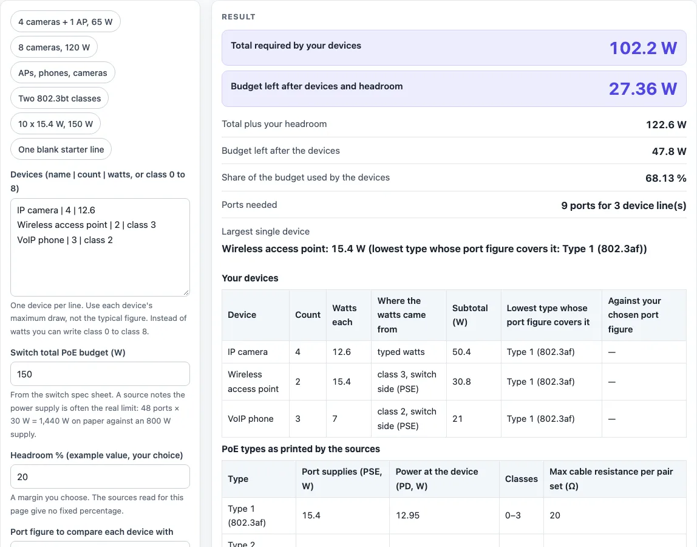Viewport: 697px width, 547px height.
Task: Select the 47.8 W budget left after devices
Action: (669, 151)
